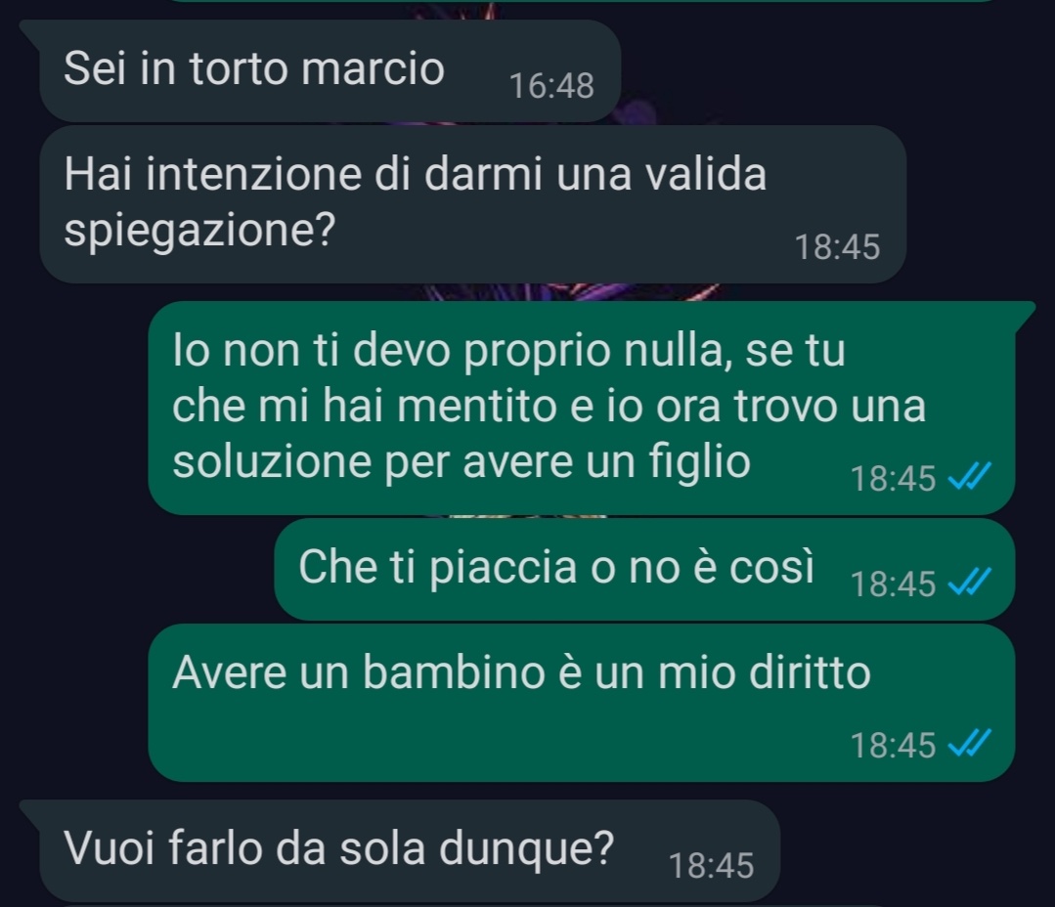This screenshot has height=907, width=1055.
Task: Click 18:45 timestamp on 'valida spiegazione' message
Action: [838, 246]
